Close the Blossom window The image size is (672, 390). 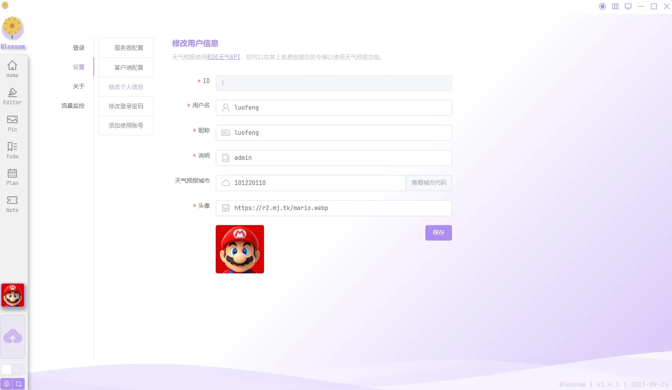click(x=667, y=6)
